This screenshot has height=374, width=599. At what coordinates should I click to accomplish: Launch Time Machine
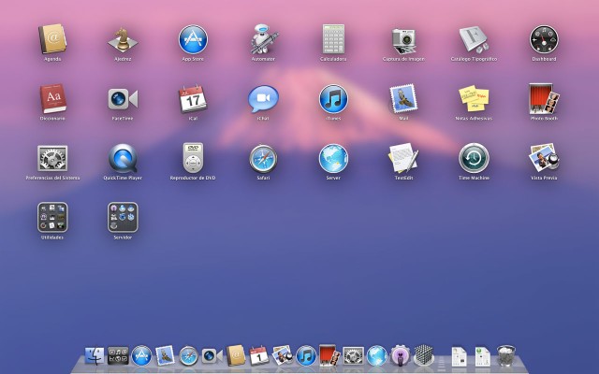point(474,158)
